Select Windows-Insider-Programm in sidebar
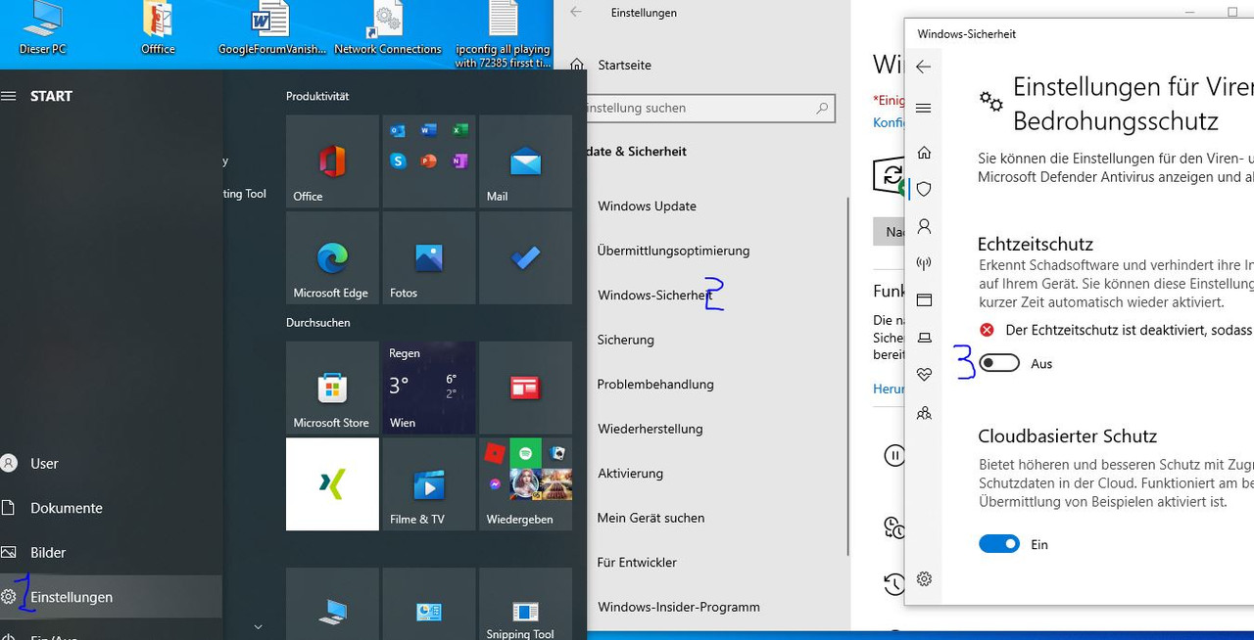This screenshot has height=640, width=1254. [678, 607]
